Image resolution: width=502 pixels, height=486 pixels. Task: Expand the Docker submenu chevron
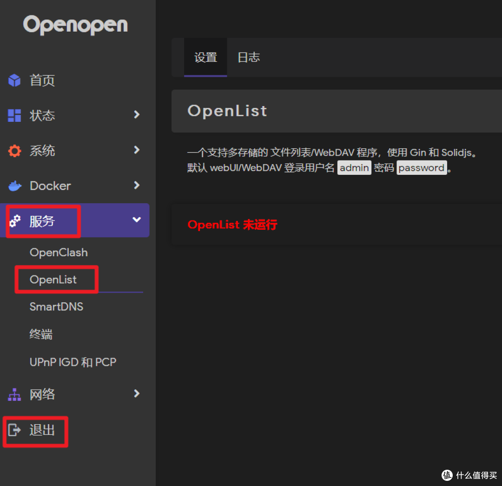(x=136, y=185)
